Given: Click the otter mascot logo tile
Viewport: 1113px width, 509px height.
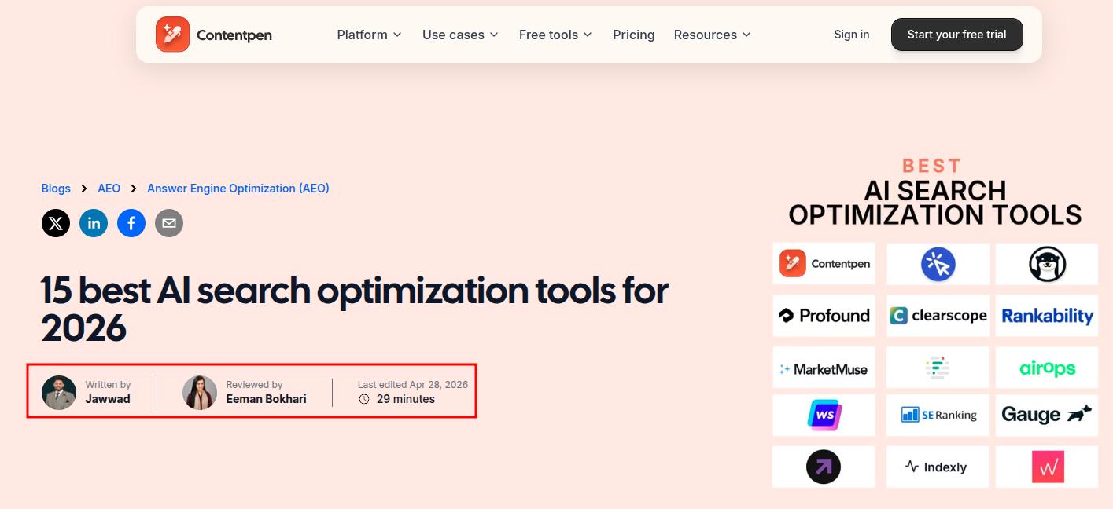Looking at the screenshot, I should [1047, 264].
